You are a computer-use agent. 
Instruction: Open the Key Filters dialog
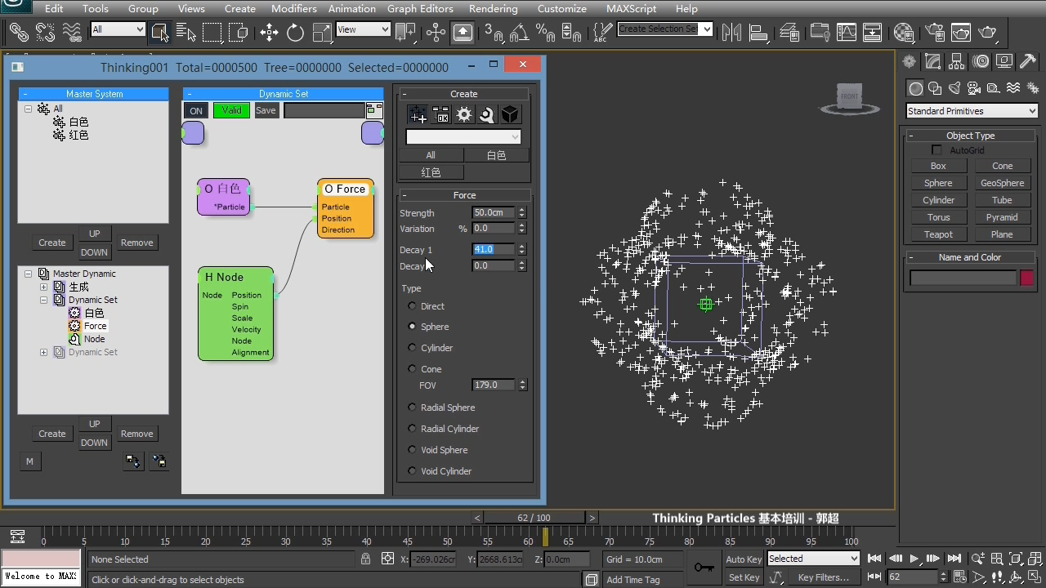pos(823,577)
